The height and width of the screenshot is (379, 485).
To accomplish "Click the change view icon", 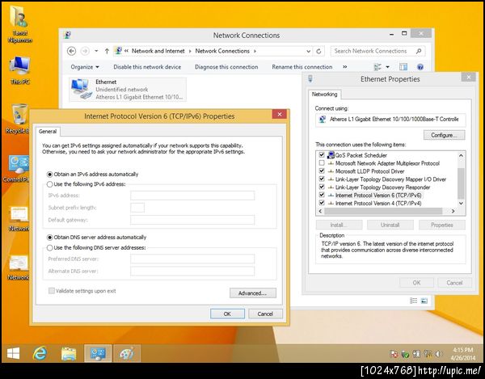I will pyautogui.click(x=377, y=67).
